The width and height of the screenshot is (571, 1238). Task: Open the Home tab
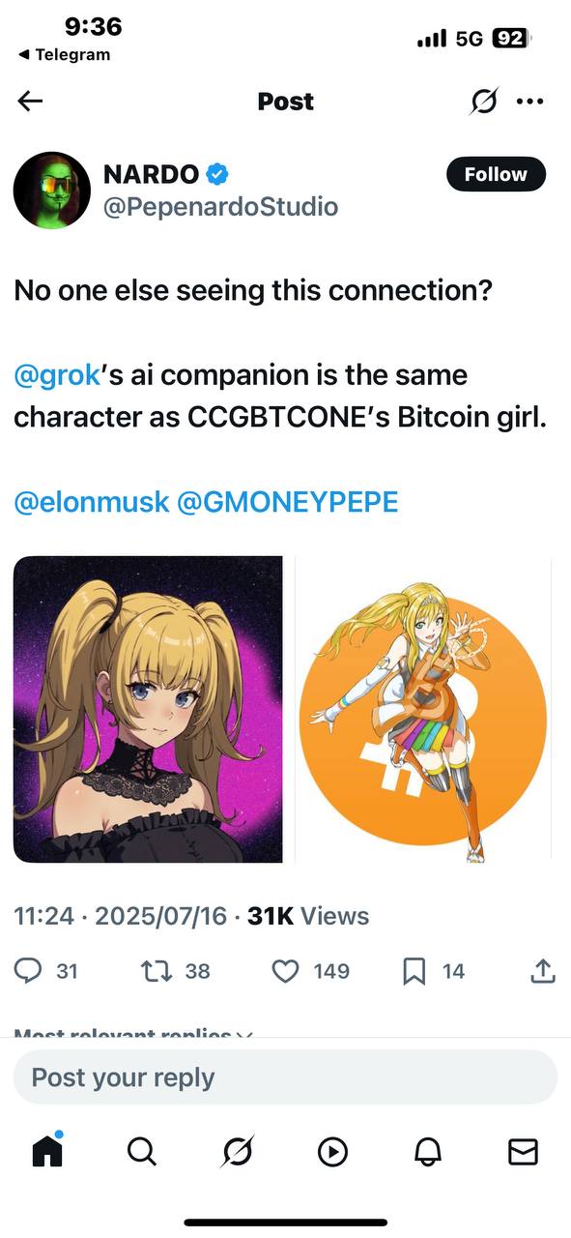[x=46, y=1150]
